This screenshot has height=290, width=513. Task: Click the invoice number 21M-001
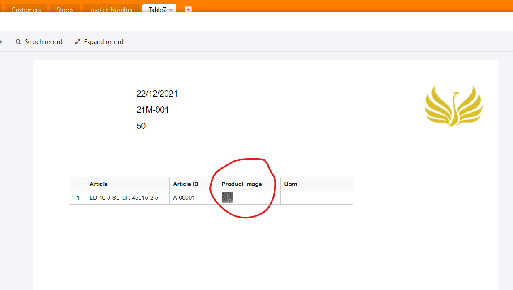[x=153, y=110]
